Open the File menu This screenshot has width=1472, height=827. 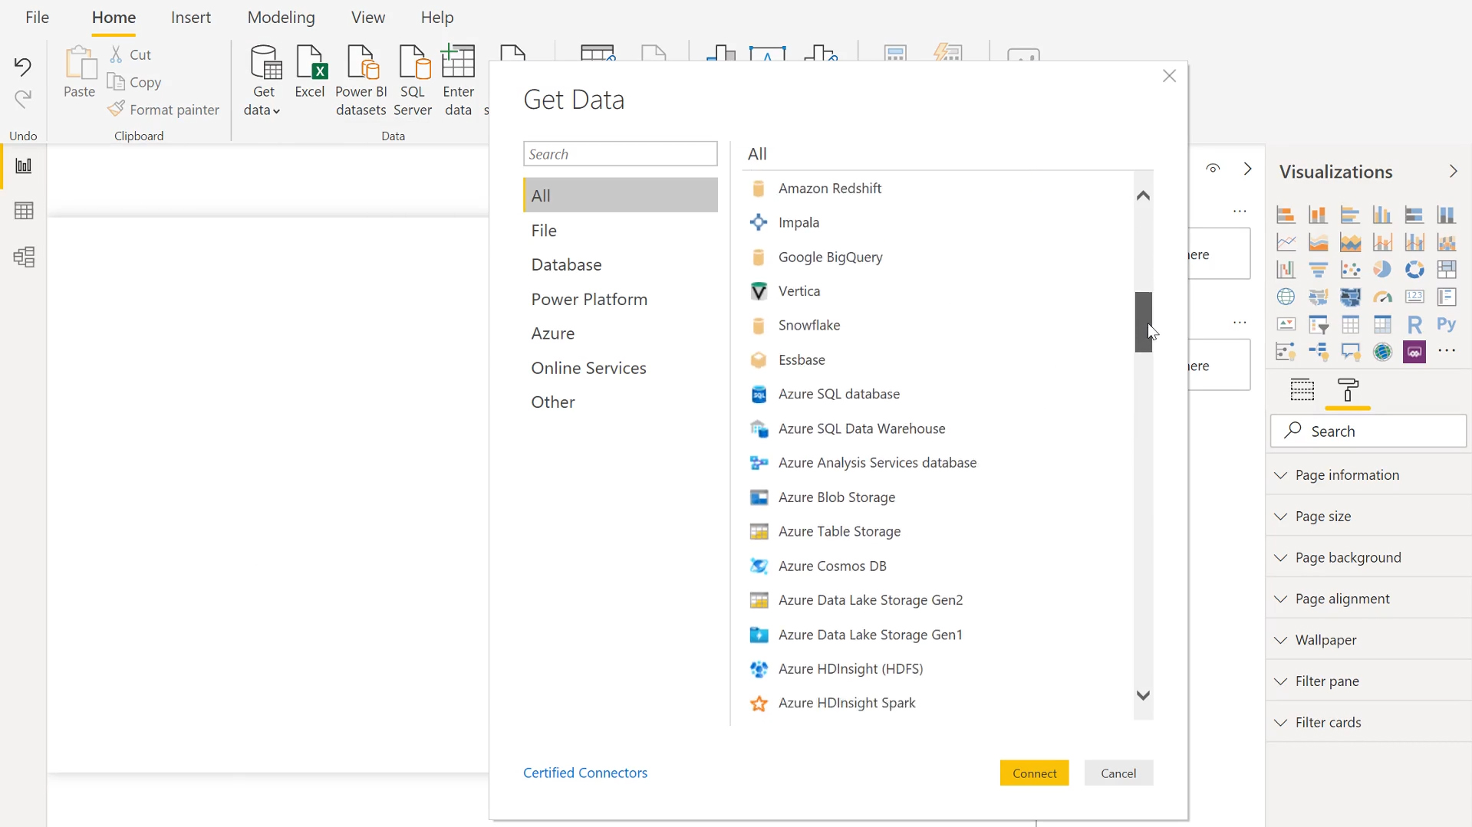click(37, 17)
